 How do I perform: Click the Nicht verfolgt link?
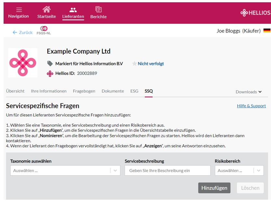tap(151, 64)
